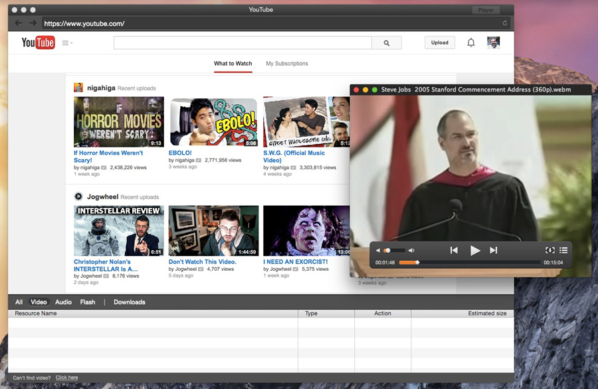Open the user profile avatar
Viewport: 598px width, 389px height.
click(x=493, y=42)
